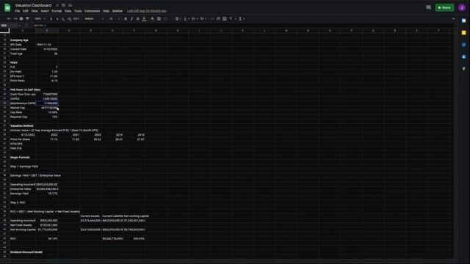Click the green Share button
The image size is (470, 264).
coord(444,7)
